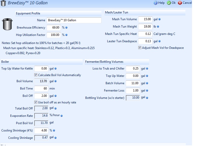Click the mash tun specific heat note line
Viewport: 208px width, 155px height.
[49, 48]
